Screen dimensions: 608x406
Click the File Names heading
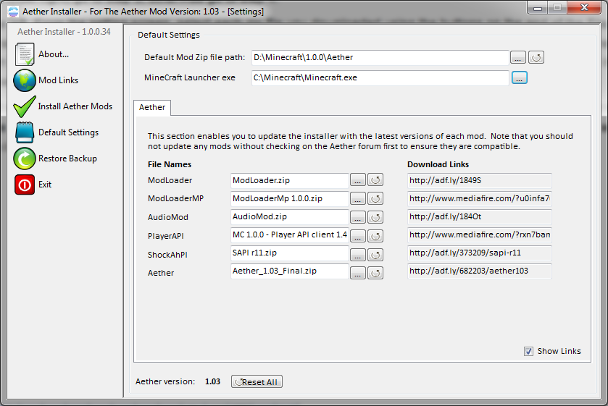coord(170,164)
